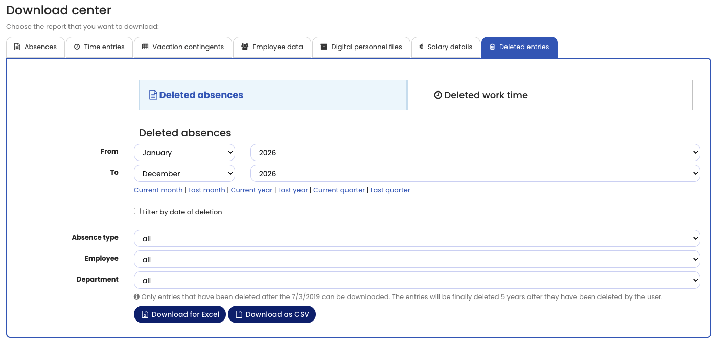Click the archive icon on Digital personnel files
The height and width of the screenshot is (343, 715).
pyautogui.click(x=324, y=47)
